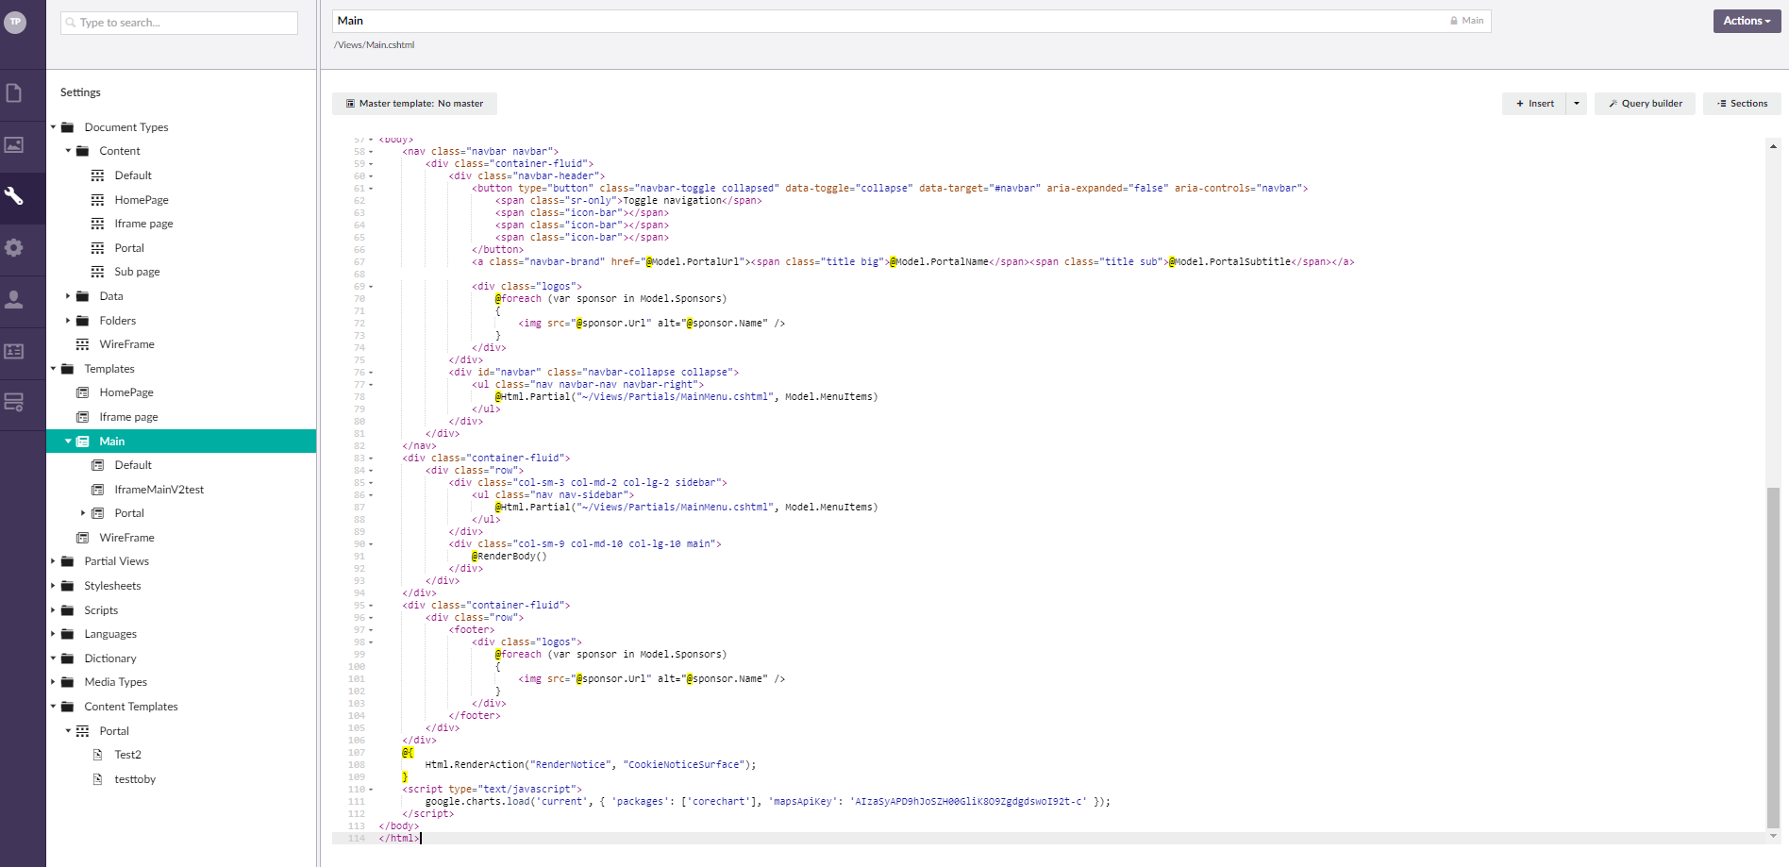Collapse the selected Main template node
Image resolution: width=1789 pixels, height=867 pixels.
68,442
